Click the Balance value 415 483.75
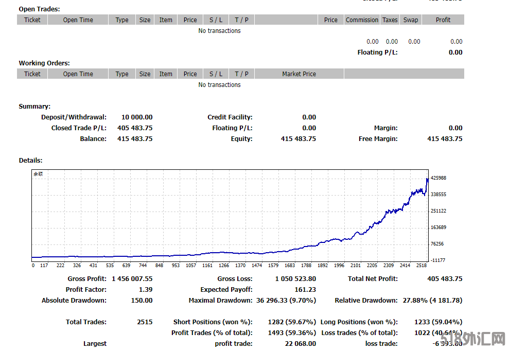Viewport: 509px width, 351px height. point(135,139)
